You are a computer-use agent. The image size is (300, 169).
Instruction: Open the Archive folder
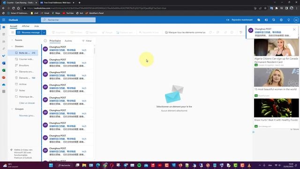23,84
